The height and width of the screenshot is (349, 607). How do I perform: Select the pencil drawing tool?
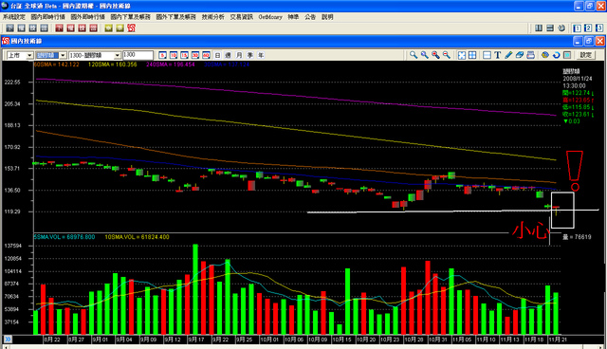[508, 55]
